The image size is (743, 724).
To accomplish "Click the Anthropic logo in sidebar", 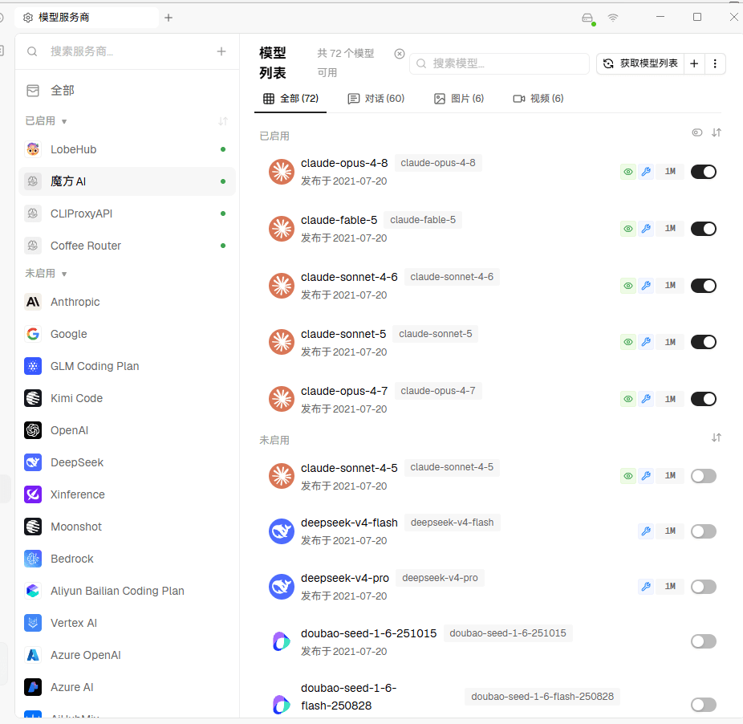I will (33, 302).
